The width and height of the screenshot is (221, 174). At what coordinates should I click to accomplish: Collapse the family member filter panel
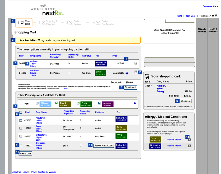tap(135, 103)
